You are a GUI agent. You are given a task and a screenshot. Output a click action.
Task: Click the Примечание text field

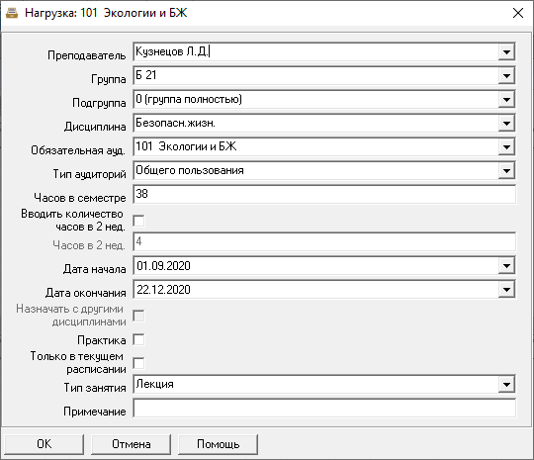[x=324, y=409]
